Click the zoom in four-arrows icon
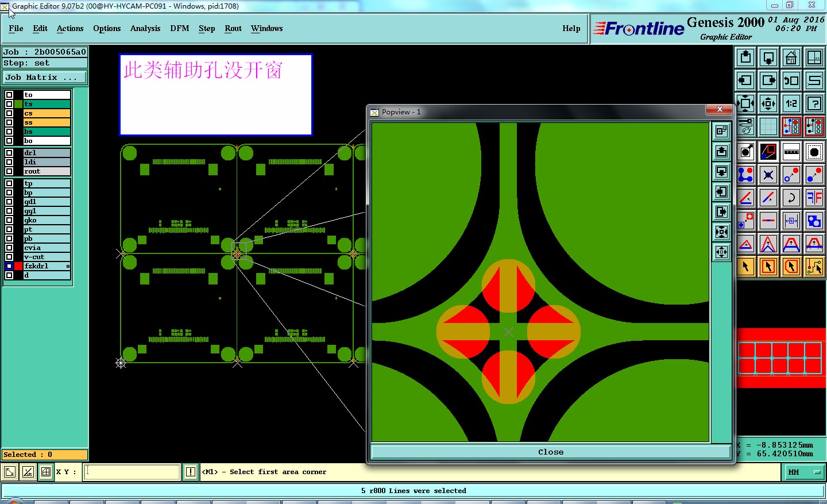Viewport: 827px width, 504px height. tap(745, 103)
